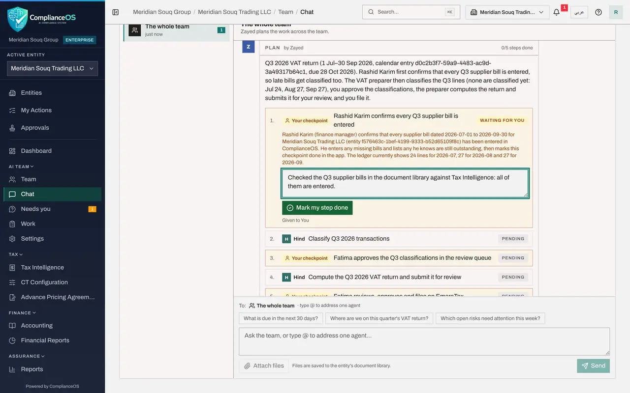The width and height of the screenshot is (630, 393).
Task: Go to Team breadcrumb link
Action: [285, 12]
